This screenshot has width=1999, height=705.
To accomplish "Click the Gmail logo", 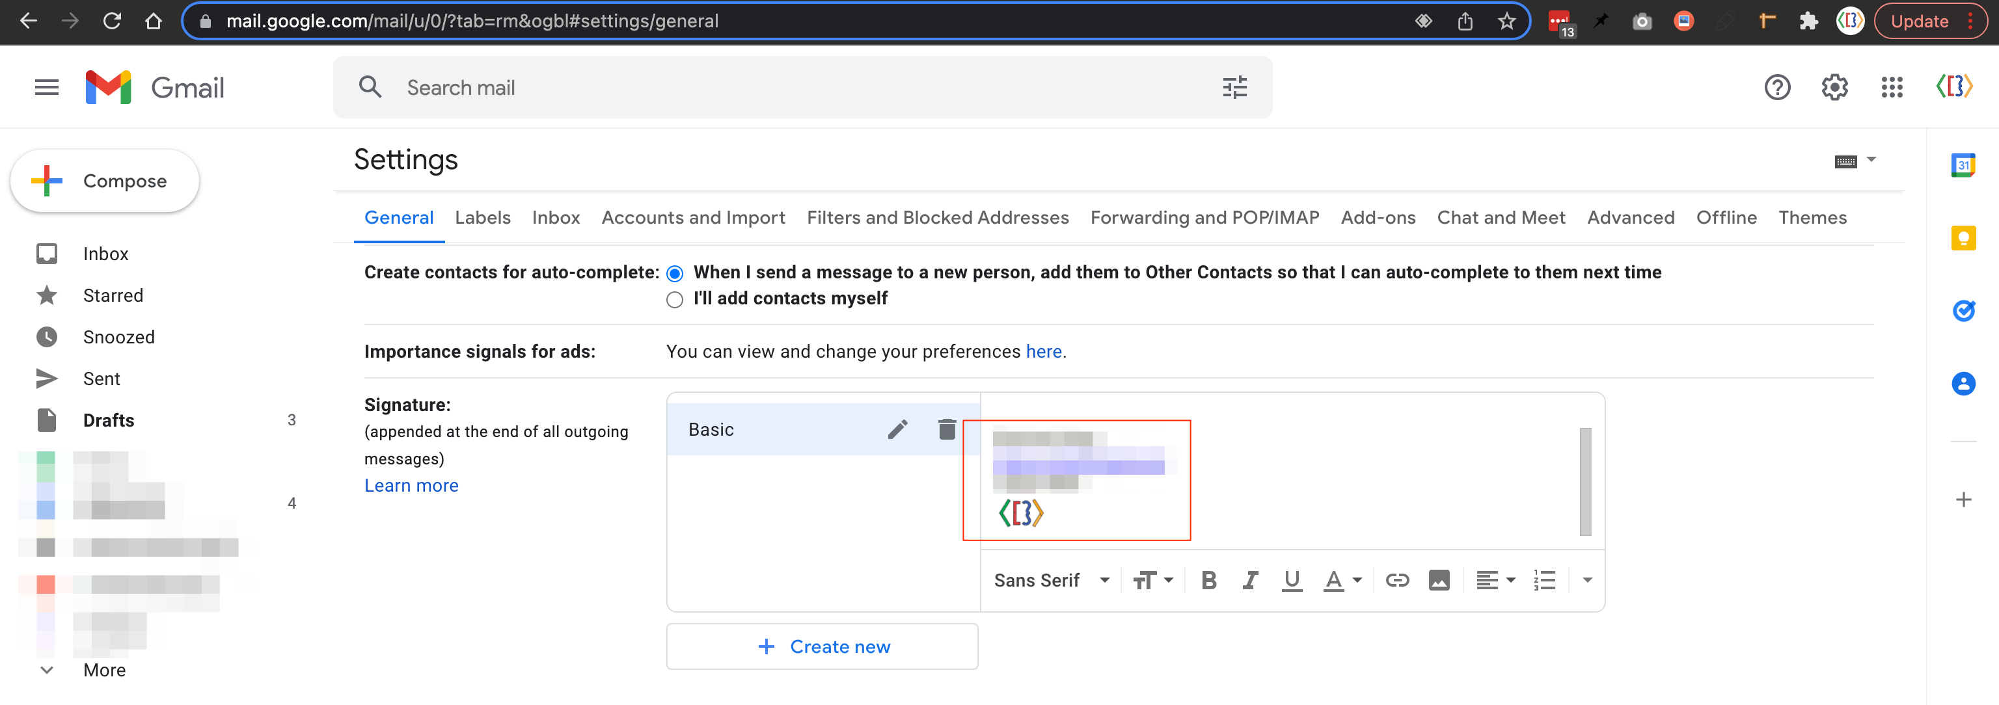I will tap(156, 88).
